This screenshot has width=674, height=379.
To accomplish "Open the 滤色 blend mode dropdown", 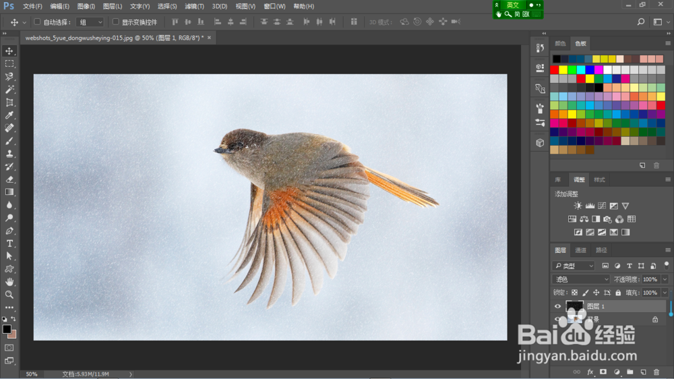I will tap(581, 279).
